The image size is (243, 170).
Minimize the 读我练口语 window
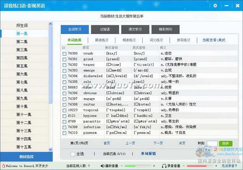tap(227, 6)
